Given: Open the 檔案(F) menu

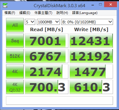Looking at the screenshot, I should (x=10, y=13).
